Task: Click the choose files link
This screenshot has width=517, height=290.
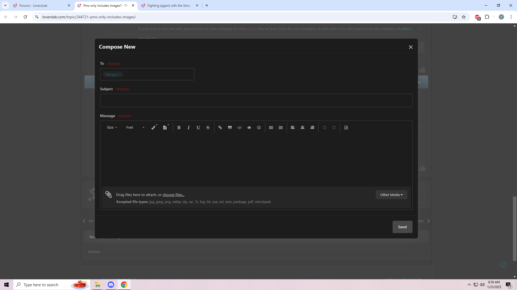Action: point(173,195)
